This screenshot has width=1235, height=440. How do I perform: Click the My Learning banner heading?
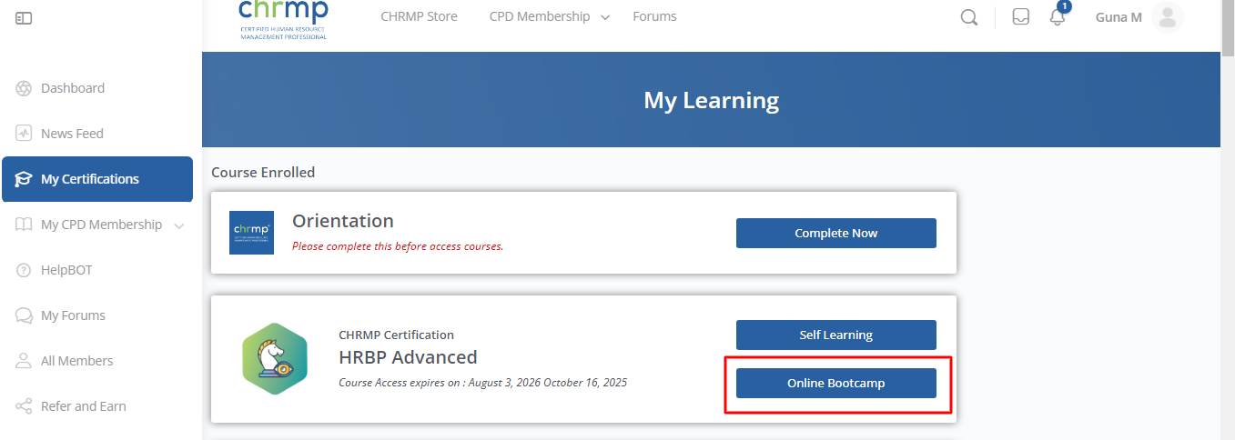712,100
